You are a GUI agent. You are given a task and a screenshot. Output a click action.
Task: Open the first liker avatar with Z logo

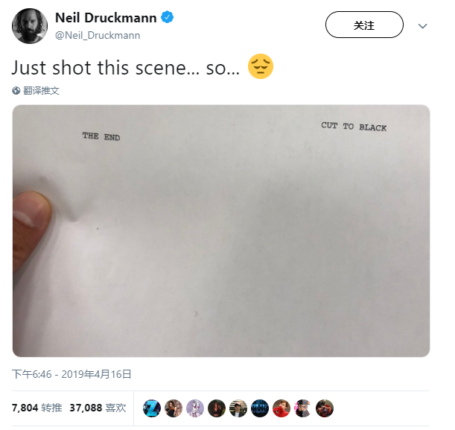coord(152,408)
